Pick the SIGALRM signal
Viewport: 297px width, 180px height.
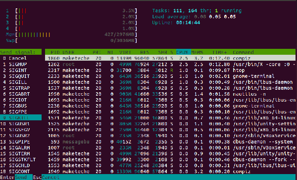21,147
